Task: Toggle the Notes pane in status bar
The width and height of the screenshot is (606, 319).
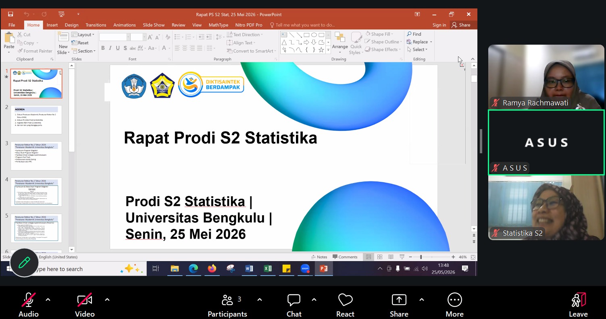Action: click(x=319, y=257)
